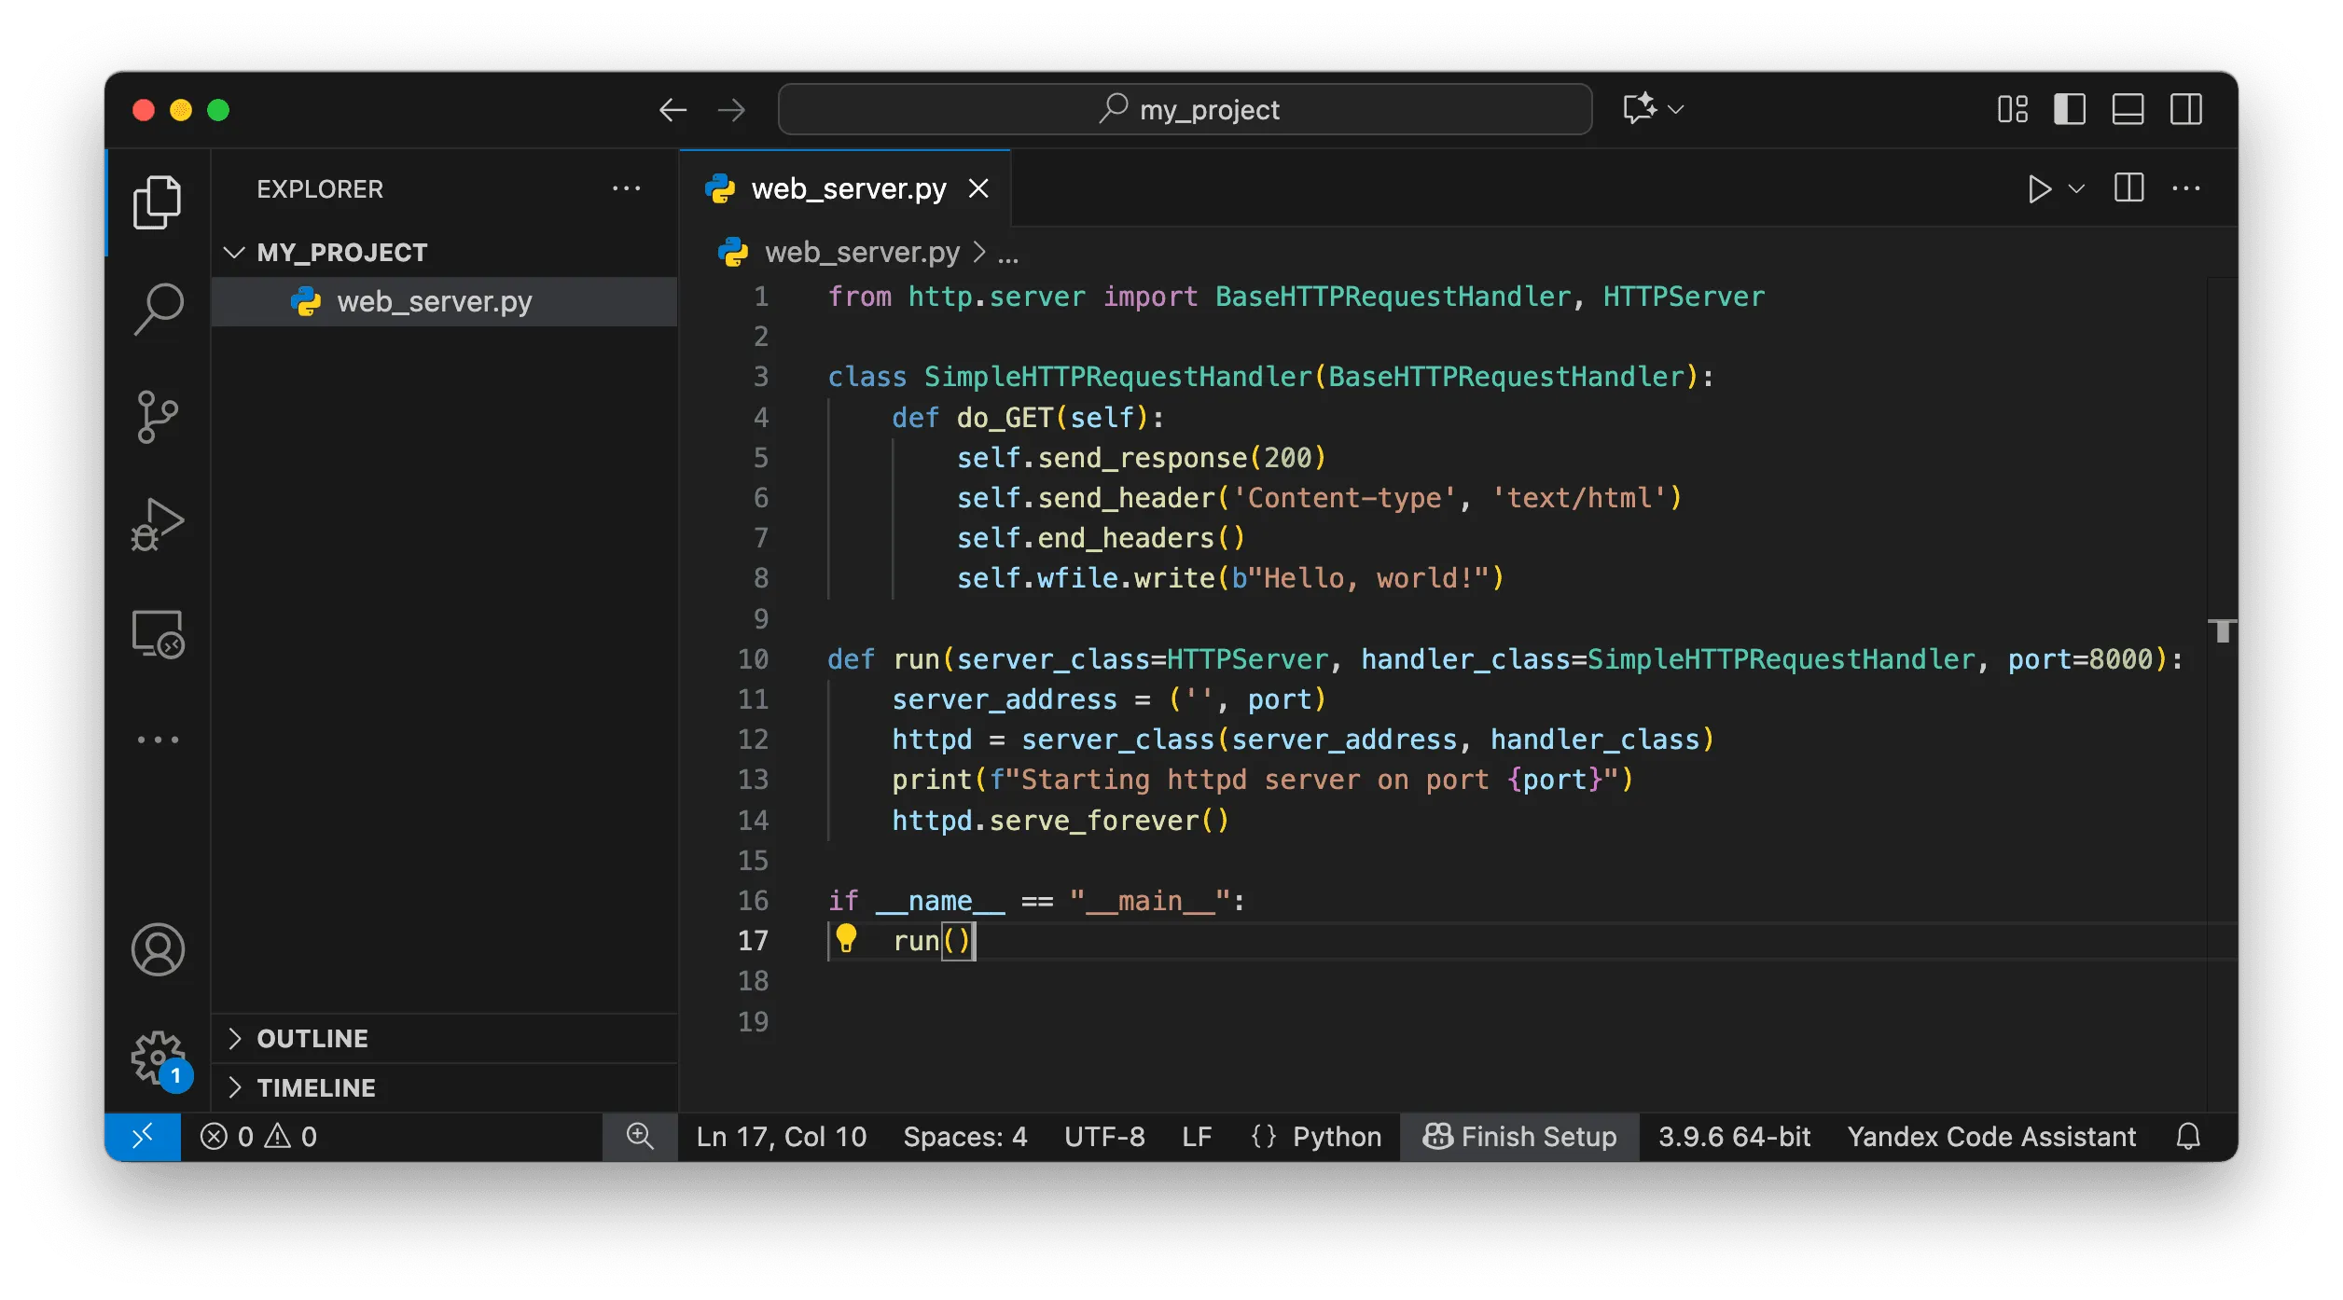Expand the OUTLINE section
The image size is (2343, 1300).
pos(312,1039)
